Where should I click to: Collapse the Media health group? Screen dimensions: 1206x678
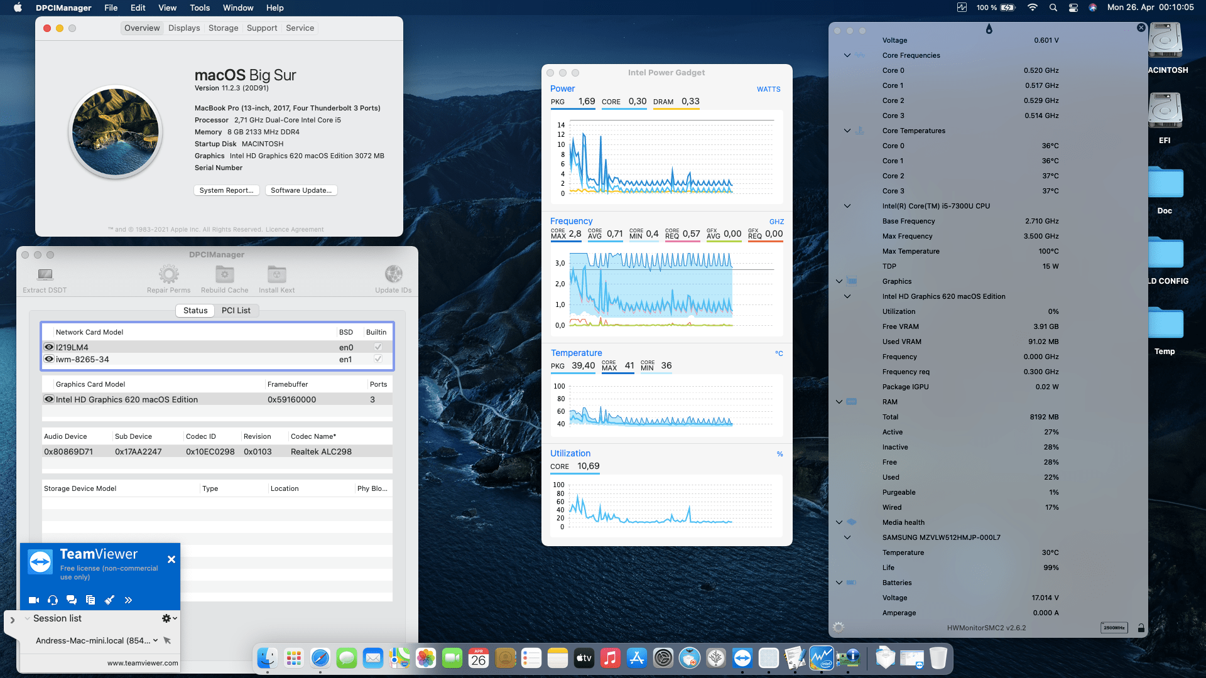pyautogui.click(x=839, y=522)
